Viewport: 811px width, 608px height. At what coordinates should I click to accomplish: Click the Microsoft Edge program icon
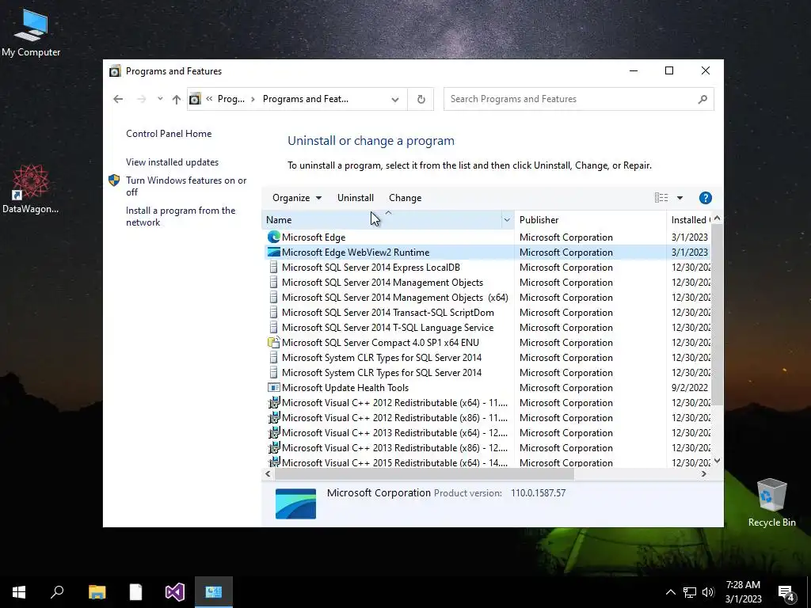click(273, 237)
